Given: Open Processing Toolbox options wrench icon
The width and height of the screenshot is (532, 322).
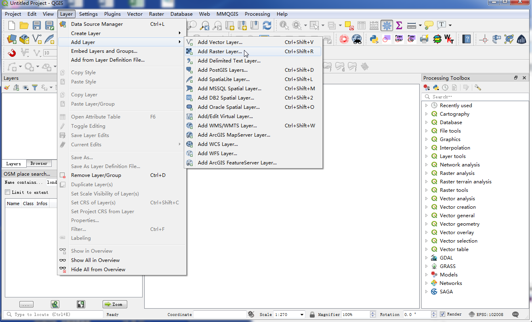Looking at the screenshot, I should pyautogui.click(x=478, y=87).
